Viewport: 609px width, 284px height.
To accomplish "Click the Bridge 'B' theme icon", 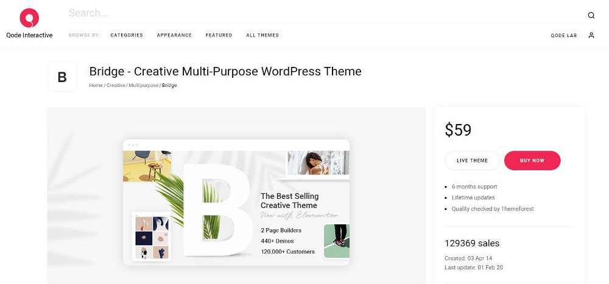I will tap(62, 77).
